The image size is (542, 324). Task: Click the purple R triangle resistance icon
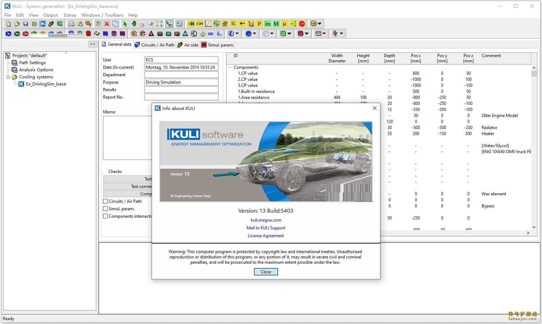(x=151, y=34)
